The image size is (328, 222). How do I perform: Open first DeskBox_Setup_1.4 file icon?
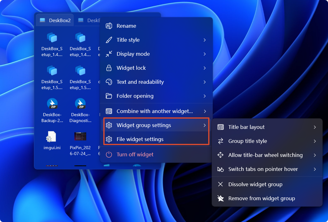pos(52,38)
